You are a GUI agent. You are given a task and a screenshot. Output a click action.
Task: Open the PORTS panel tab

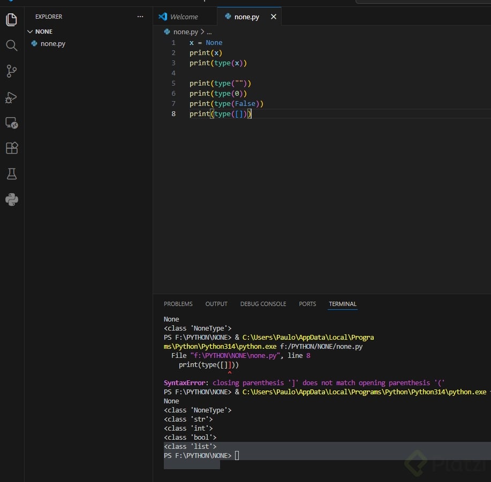tap(307, 304)
